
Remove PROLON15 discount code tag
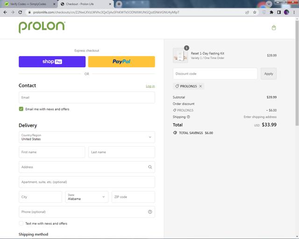tap(200, 86)
